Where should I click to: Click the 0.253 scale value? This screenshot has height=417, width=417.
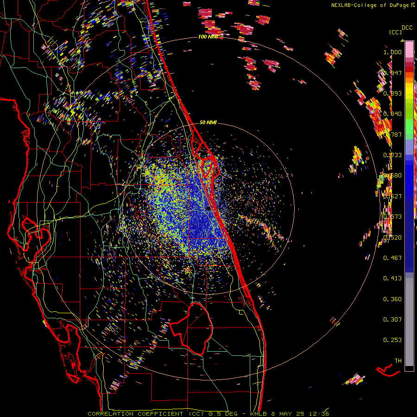[x=392, y=340]
